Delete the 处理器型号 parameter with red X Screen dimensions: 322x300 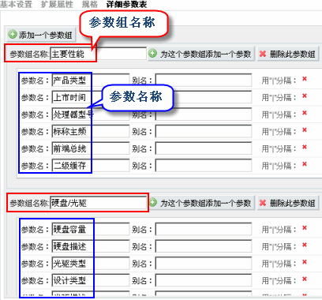pyautogui.click(x=305, y=113)
